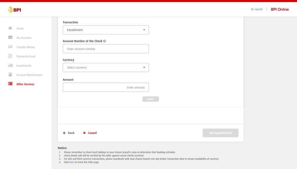This screenshot has width=297, height=169.
Task: Go to My Accounts menu item
Action: tap(24, 38)
